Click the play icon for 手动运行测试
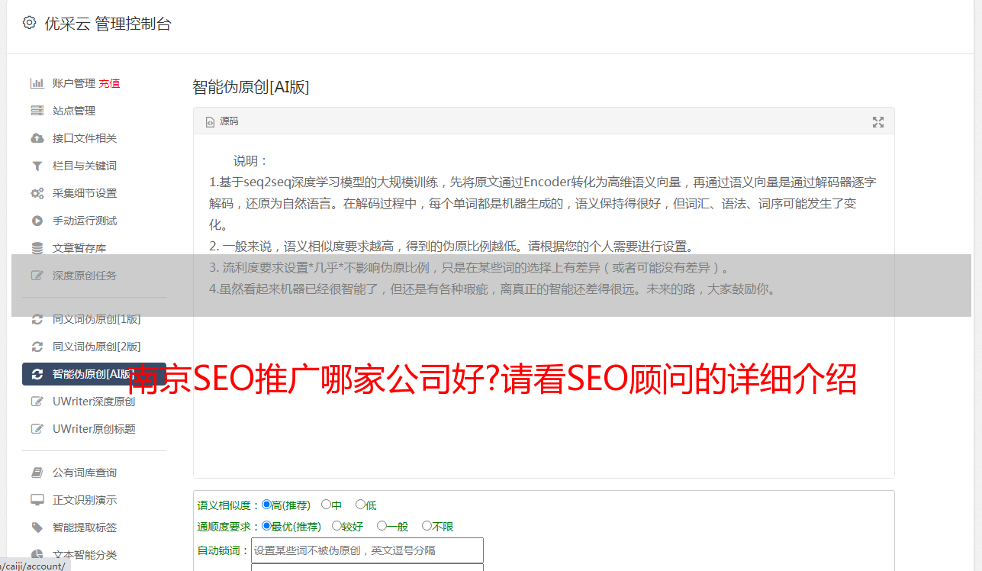 [x=37, y=221]
